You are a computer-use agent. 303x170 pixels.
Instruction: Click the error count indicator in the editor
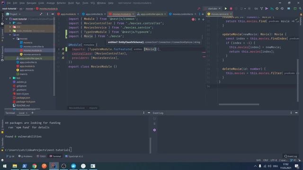coord(194,19)
